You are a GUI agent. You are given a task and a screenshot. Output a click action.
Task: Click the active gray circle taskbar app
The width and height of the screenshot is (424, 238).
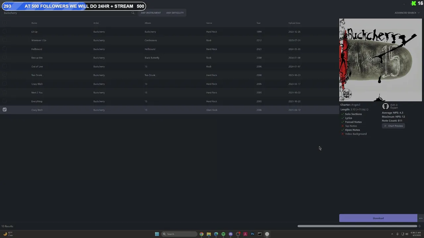pos(267,234)
